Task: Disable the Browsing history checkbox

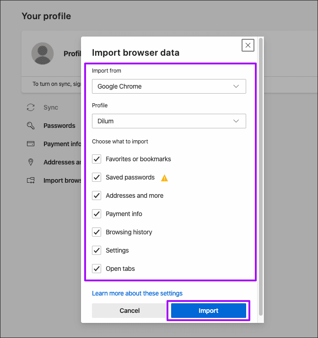Action: [x=97, y=232]
